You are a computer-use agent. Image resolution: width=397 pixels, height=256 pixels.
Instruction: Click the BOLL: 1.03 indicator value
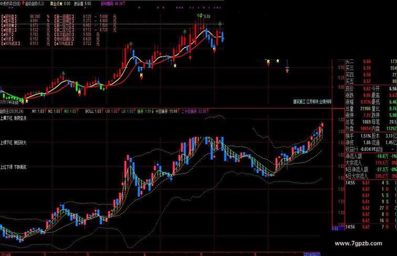click(x=93, y=111)
